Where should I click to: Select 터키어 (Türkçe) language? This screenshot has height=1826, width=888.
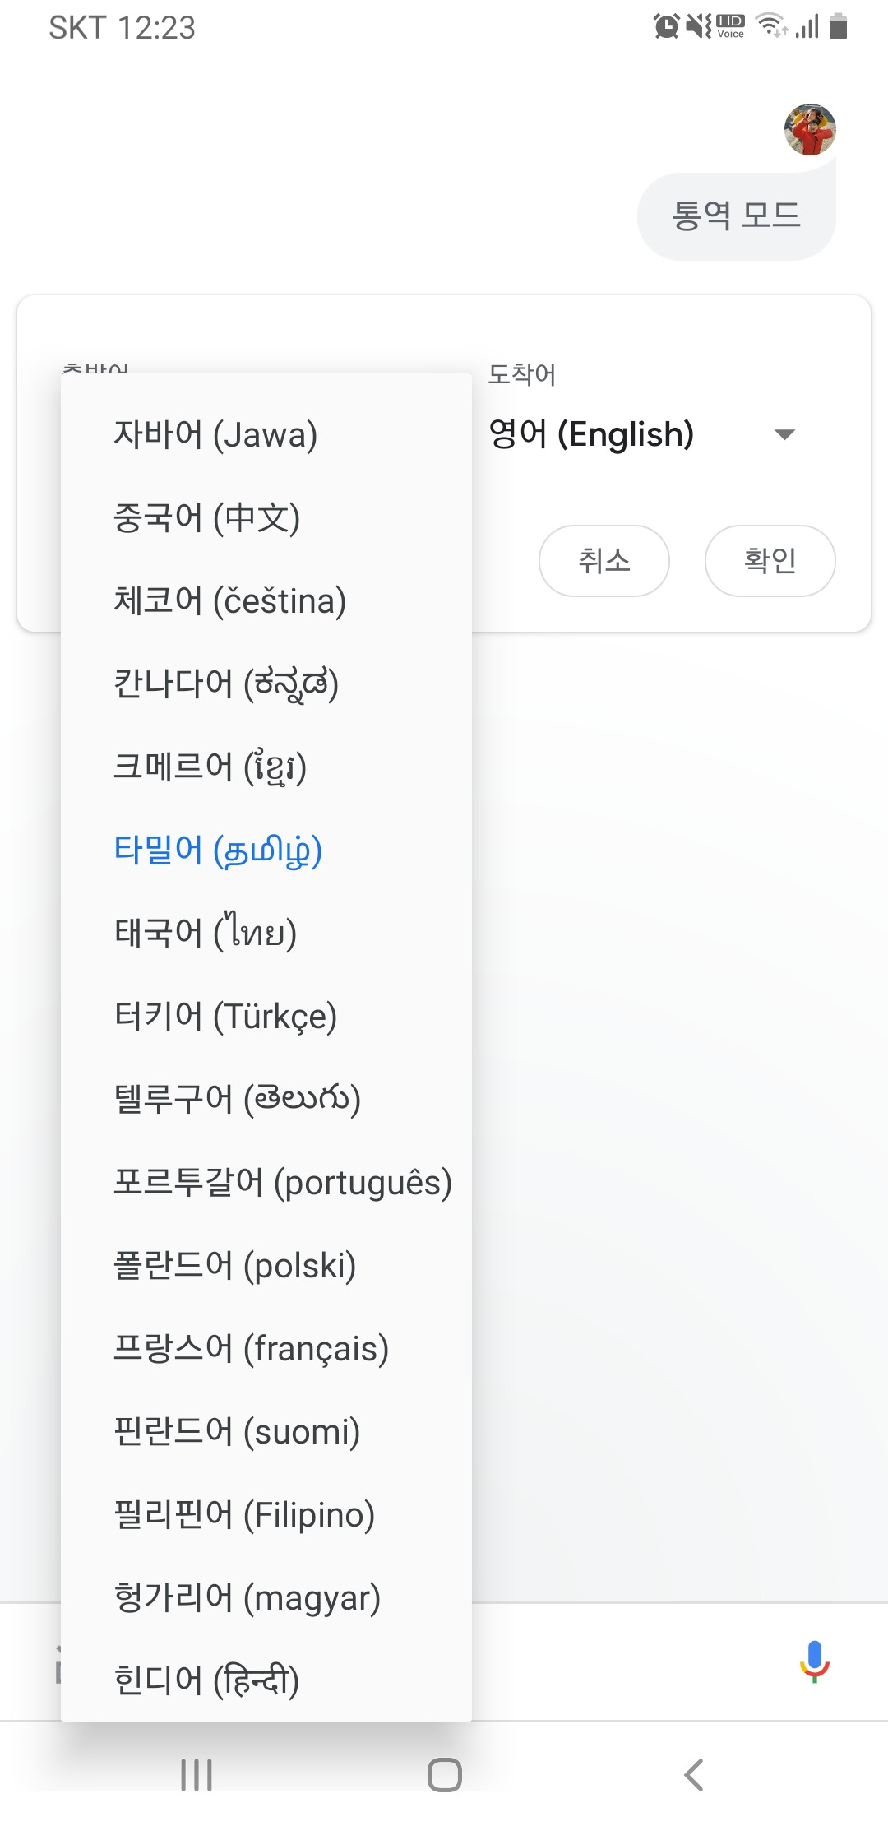(x=266, y=1016)
